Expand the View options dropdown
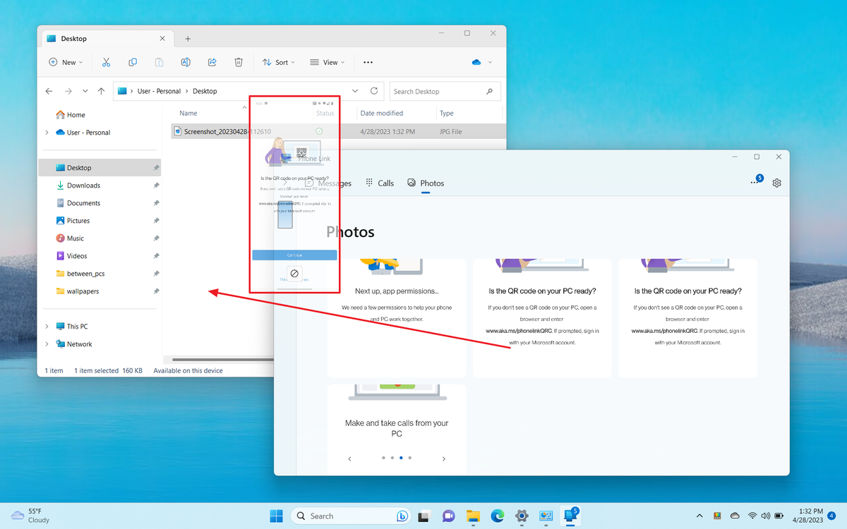Viewport: 847px width, 529px height. tap(327, 62)
